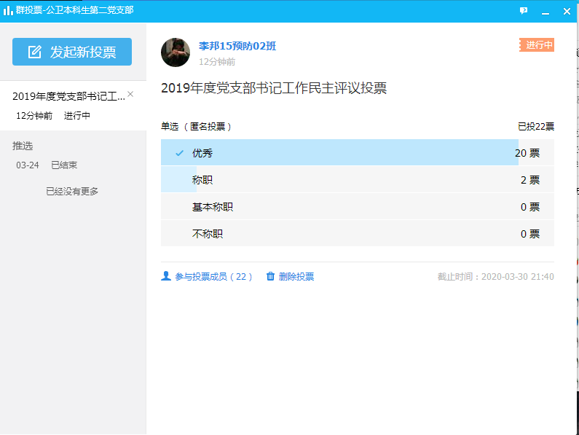This screenshot has height=435, width=579.
Task: Click the orange 进行中 status badge
Action: click(537, 45)
